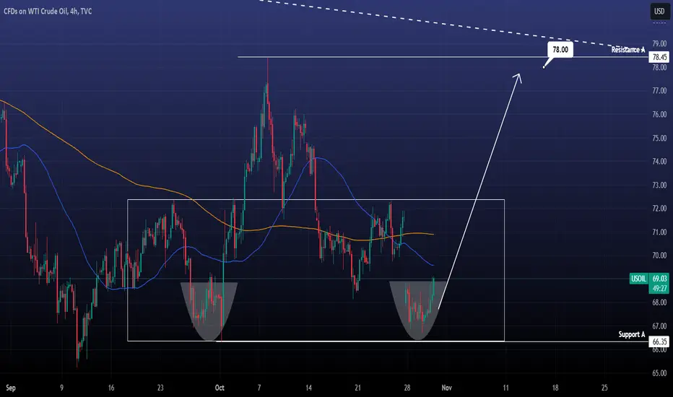The height and width of the screenshot is (397, 673).
Task: Select the 66.35 support price label
Action: [x=659, y=341]
